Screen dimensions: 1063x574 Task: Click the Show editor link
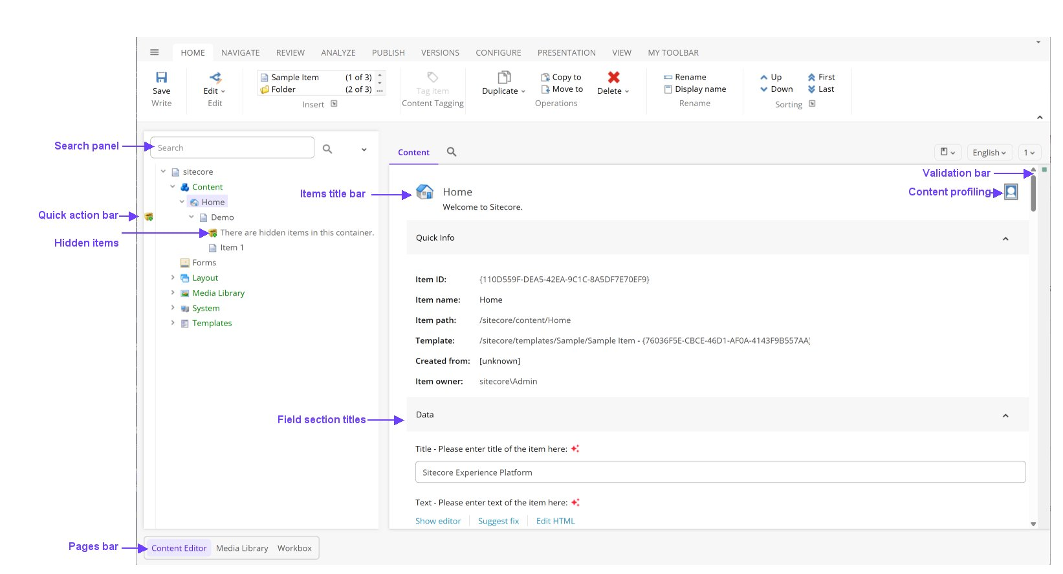pos(438,521)
